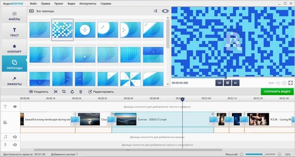Open the Текст section

pyautogui.click(x=14, y=32)
